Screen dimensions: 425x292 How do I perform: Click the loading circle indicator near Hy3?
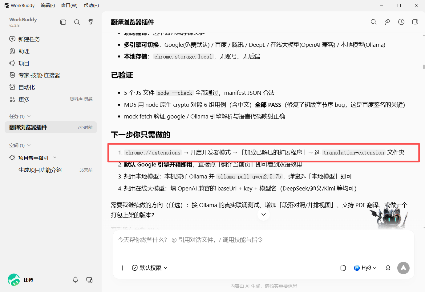tap(343, 268)
